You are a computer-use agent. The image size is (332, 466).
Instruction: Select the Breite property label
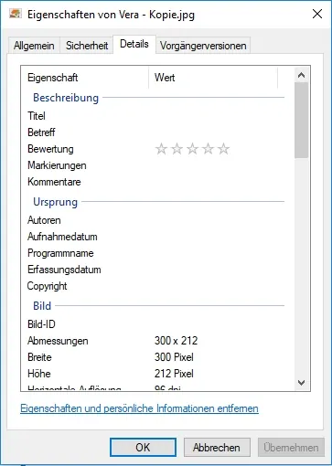coord(39,357)
